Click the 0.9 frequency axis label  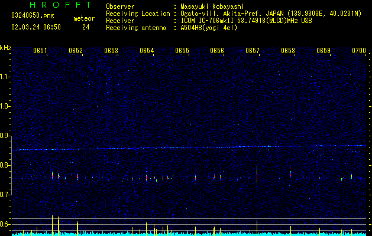pyautogui.click(x=5, y=136)
